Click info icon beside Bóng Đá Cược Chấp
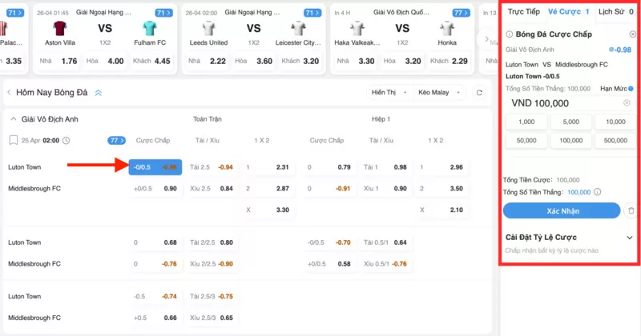This screenshot has width=641, height=336. pos(509,34)
